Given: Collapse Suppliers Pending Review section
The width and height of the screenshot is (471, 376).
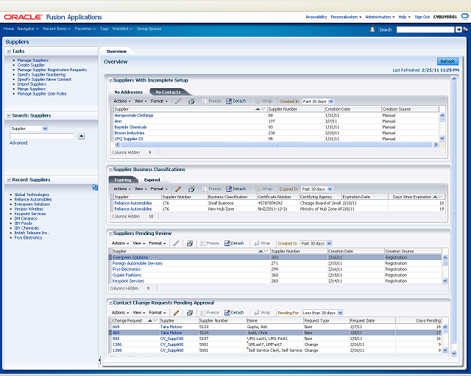Looking at the screenshot, I should click(110, 234).
